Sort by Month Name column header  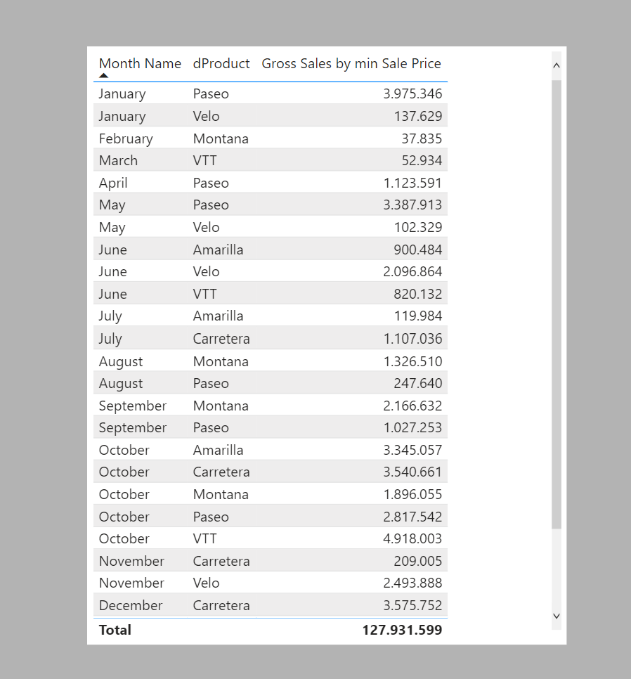(140, 64)
